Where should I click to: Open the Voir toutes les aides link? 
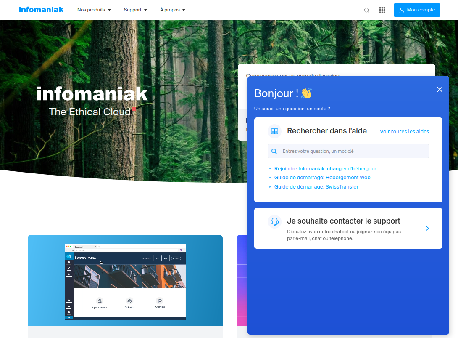tap(404, 131)
